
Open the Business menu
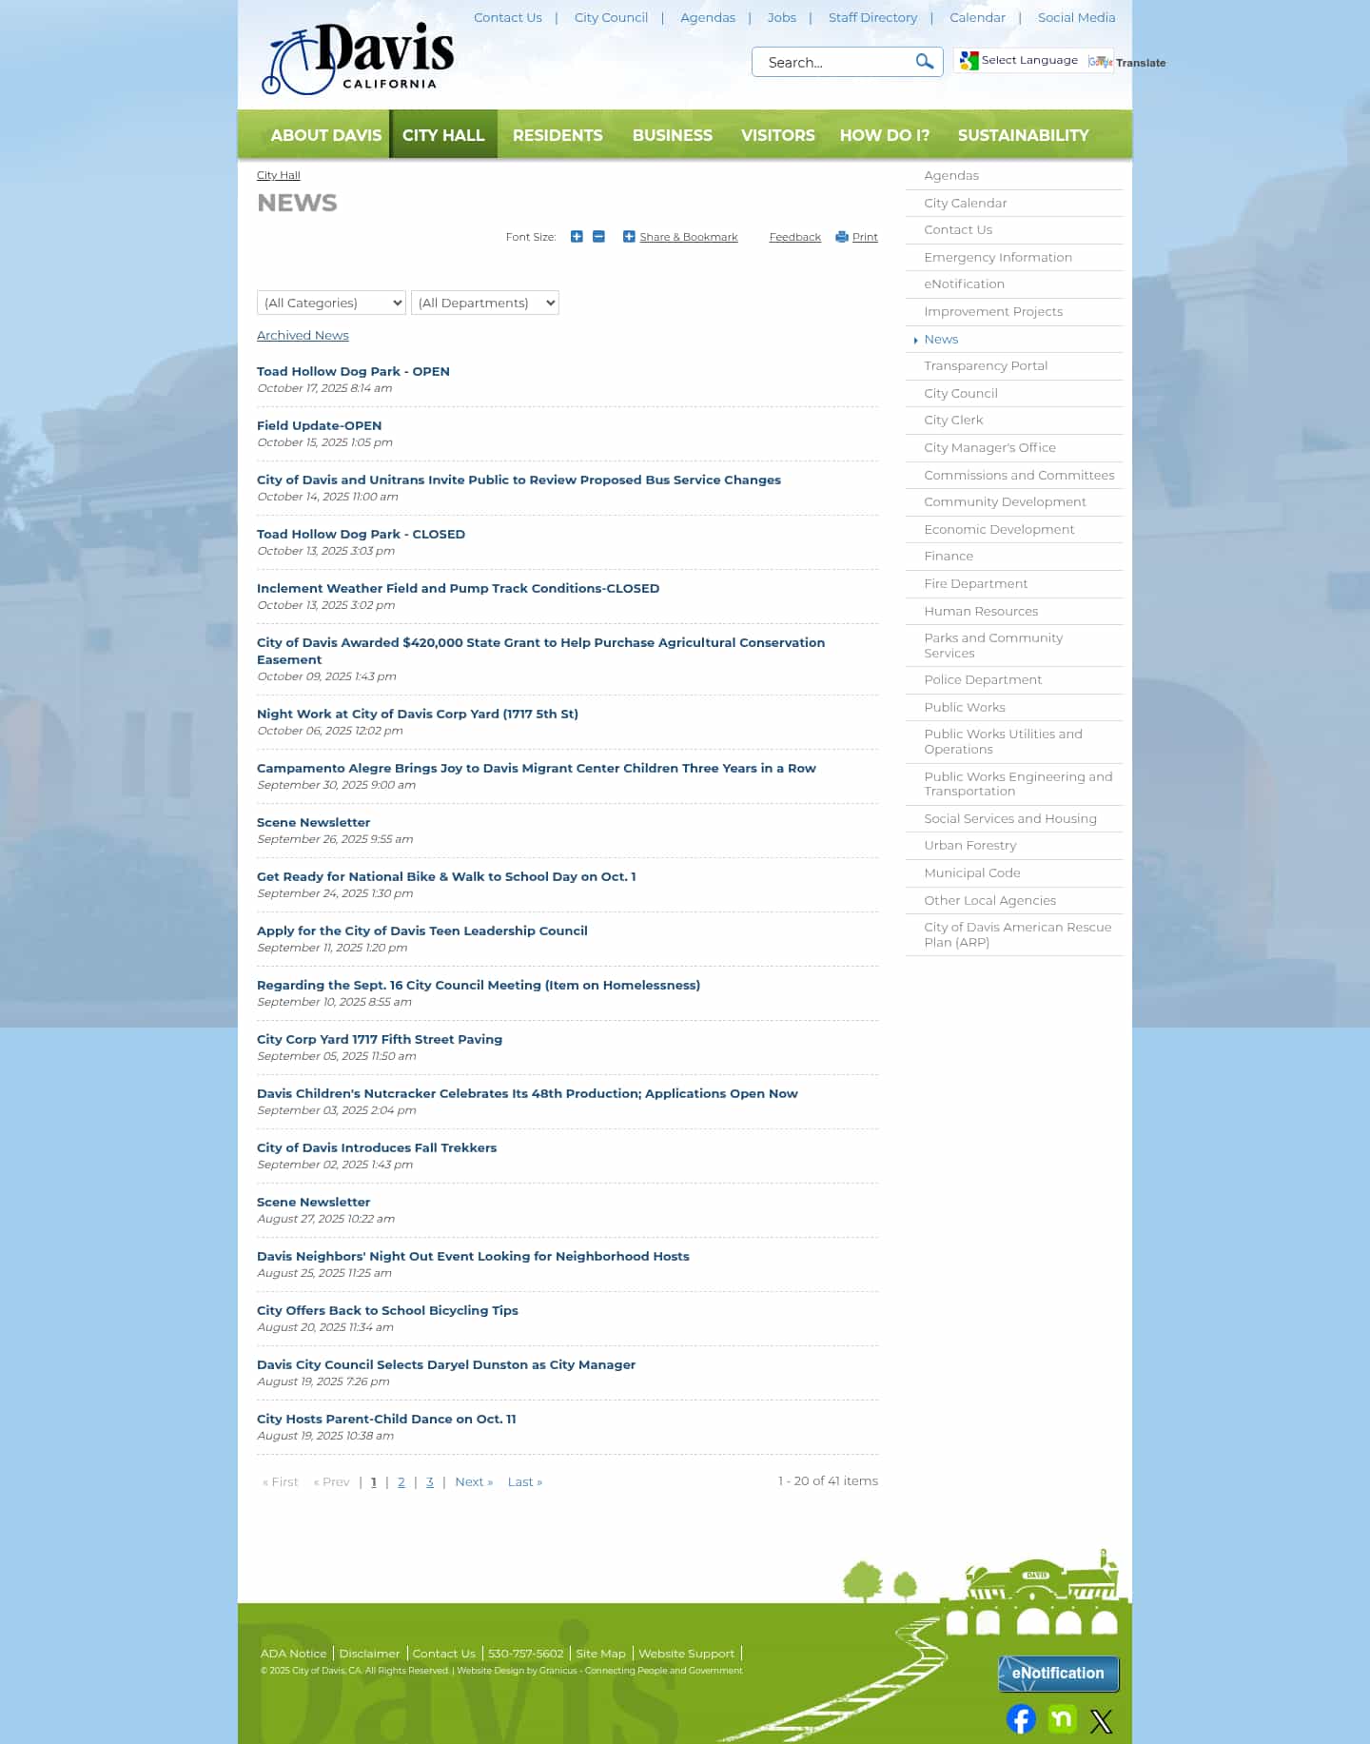pos(673,135)
